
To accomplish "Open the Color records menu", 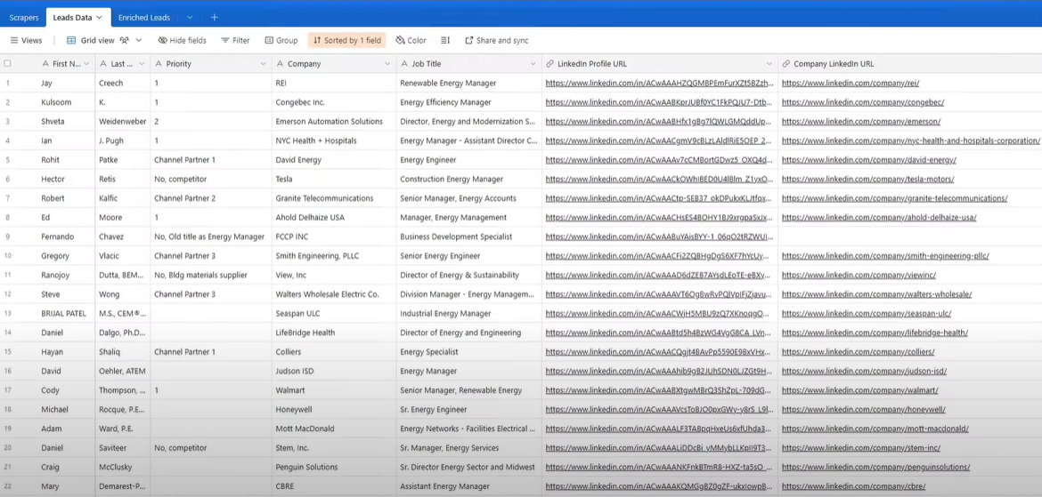I will click(x=411, y=41).
